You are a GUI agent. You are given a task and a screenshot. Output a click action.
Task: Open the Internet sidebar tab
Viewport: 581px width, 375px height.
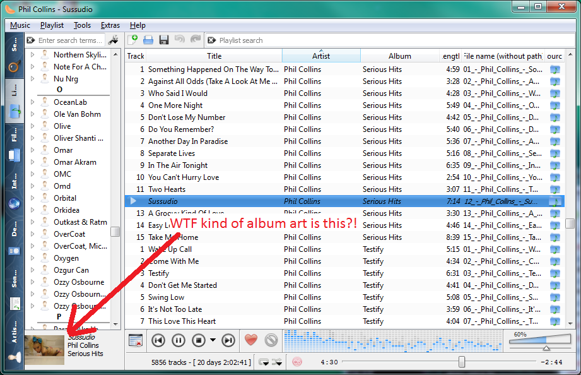click(x=15, y=193)
